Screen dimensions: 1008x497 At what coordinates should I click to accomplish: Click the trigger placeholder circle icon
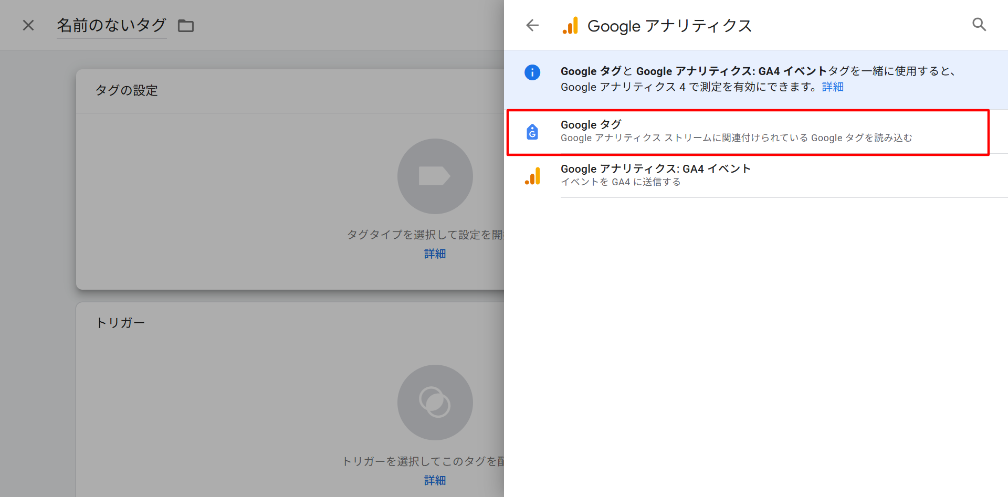(435, 403)
